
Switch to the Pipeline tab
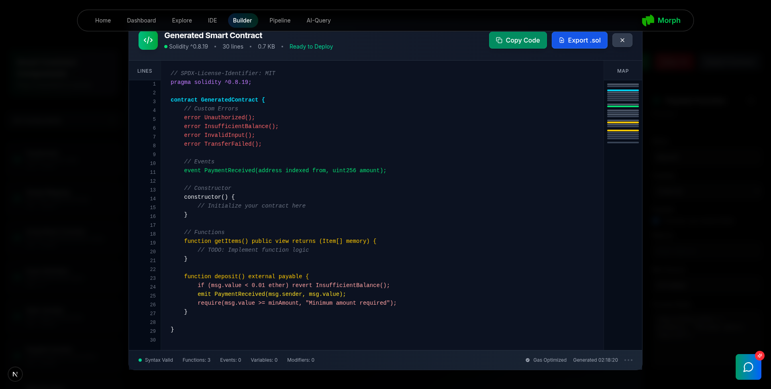tap(280, 20)
